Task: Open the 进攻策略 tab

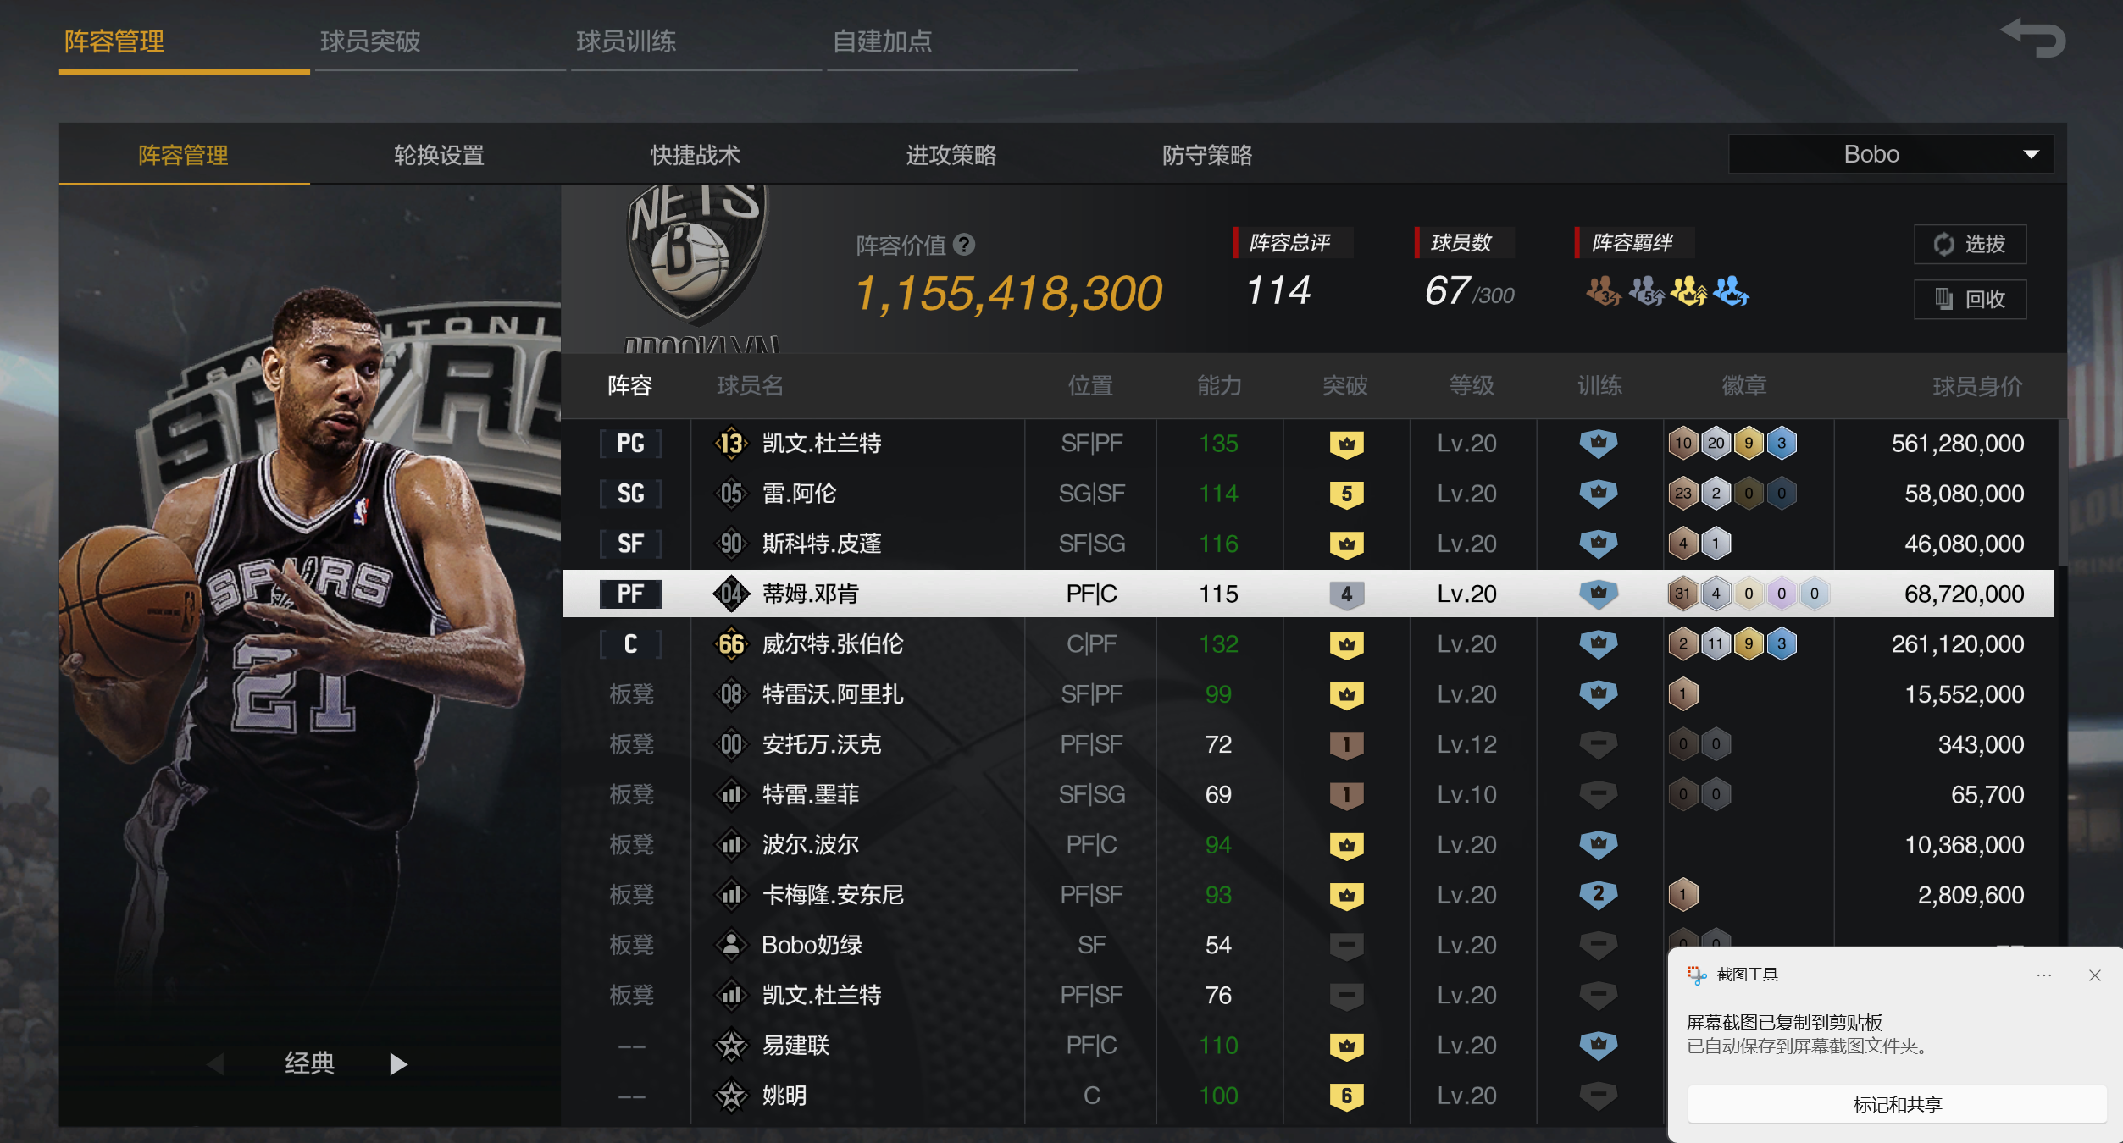Action: [951, 155]
